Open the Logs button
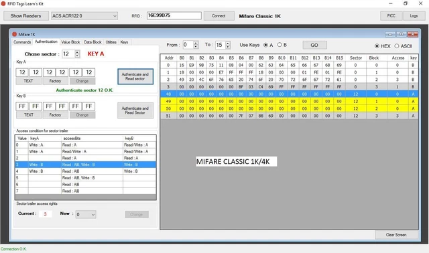This screenshot has height=253, width=429. pyautogui.click(x=414, y=16)
